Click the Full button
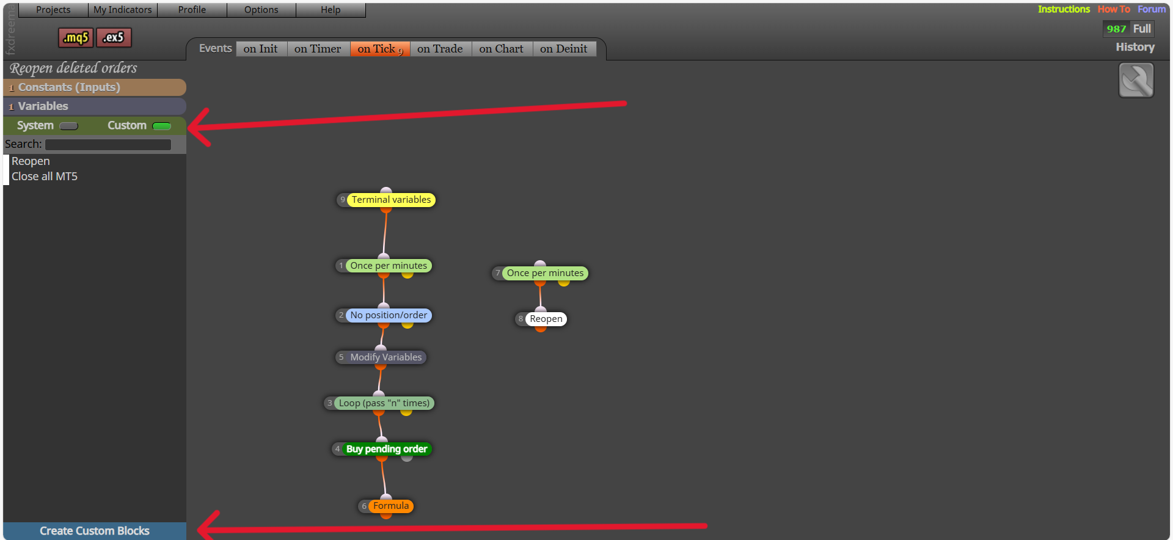The image size is (1173, 540). 1142,29
